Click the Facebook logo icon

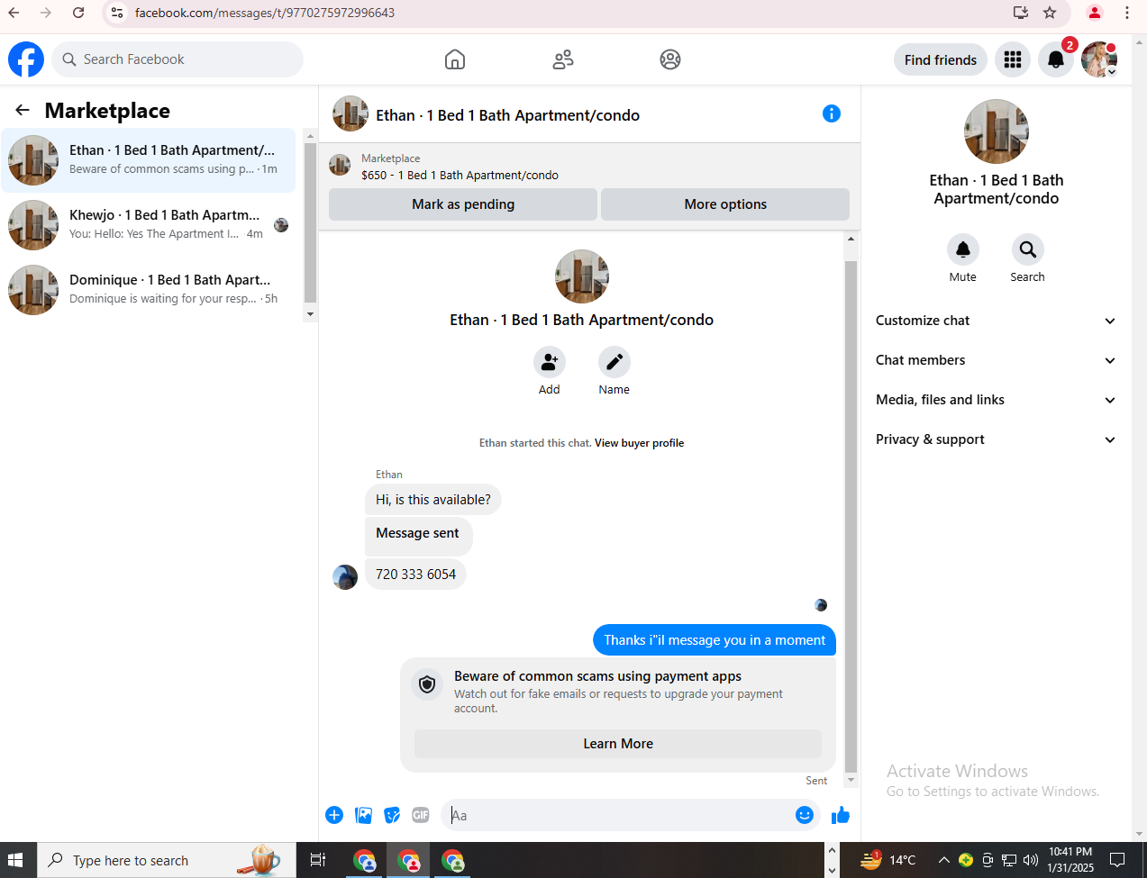(x=26, y=59)
